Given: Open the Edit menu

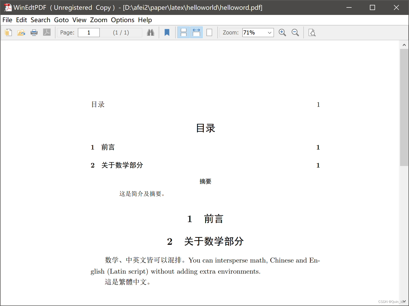Looking at the screenshot, I should click(x=21, y=20).
